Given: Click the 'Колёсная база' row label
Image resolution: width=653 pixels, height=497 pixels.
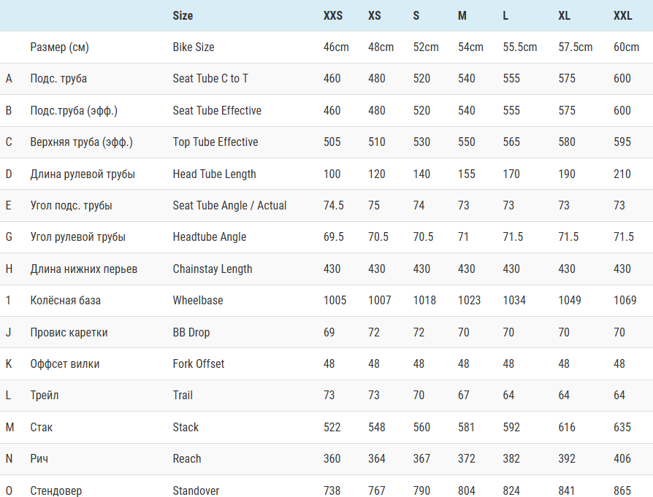Looking at the screenshot, I should pyautogui.click(x=66, y=301).
